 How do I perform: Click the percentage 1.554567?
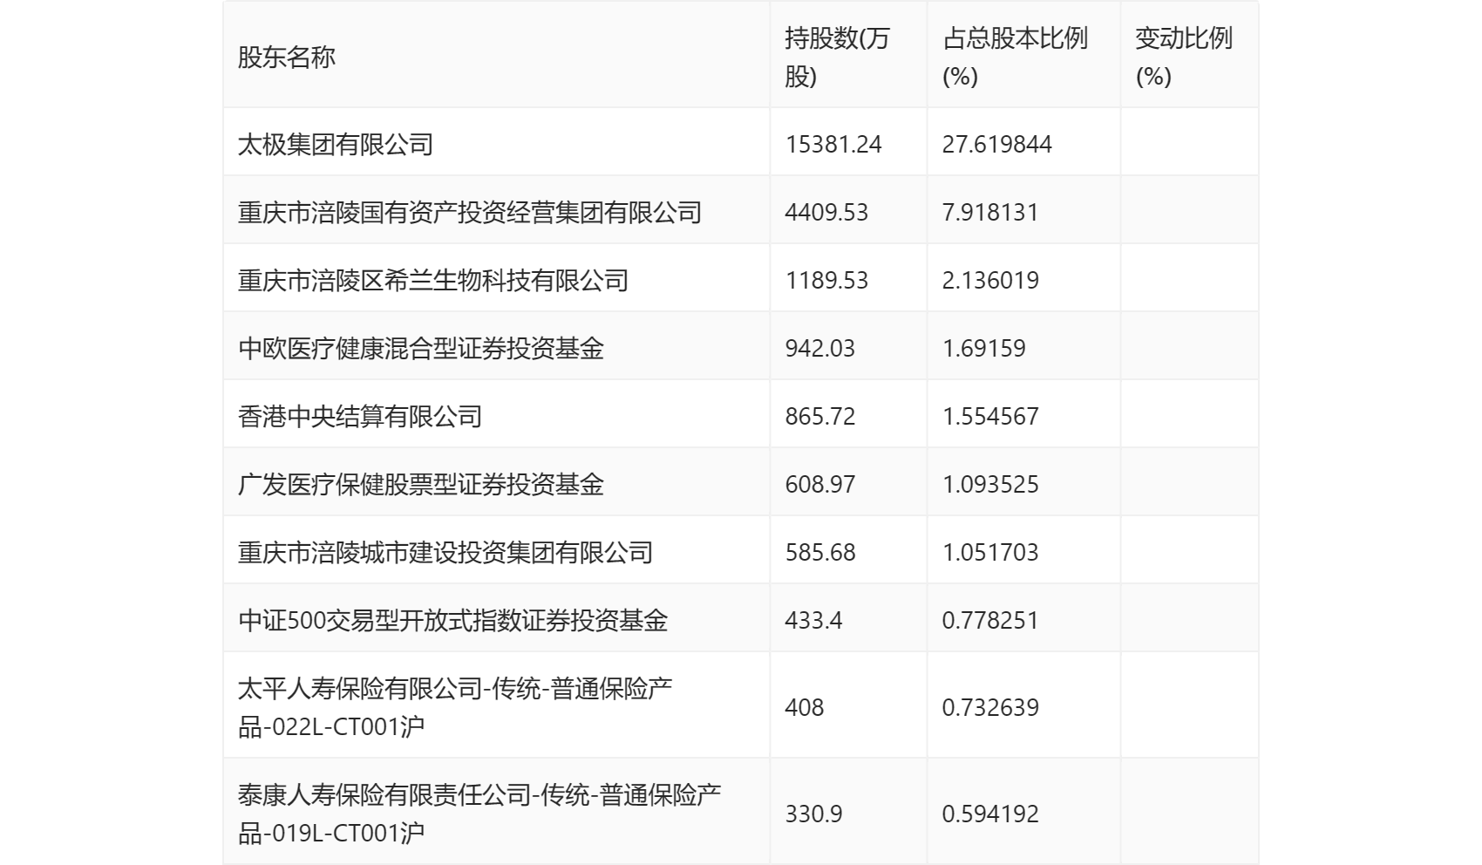[990, 416]
